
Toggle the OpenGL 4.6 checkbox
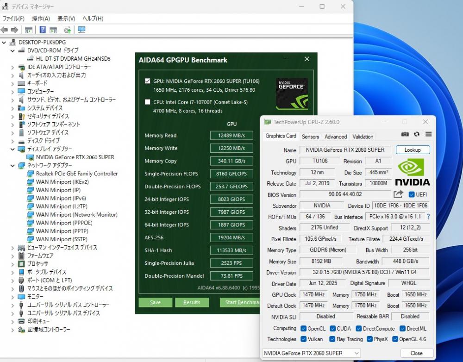[395, 339]
